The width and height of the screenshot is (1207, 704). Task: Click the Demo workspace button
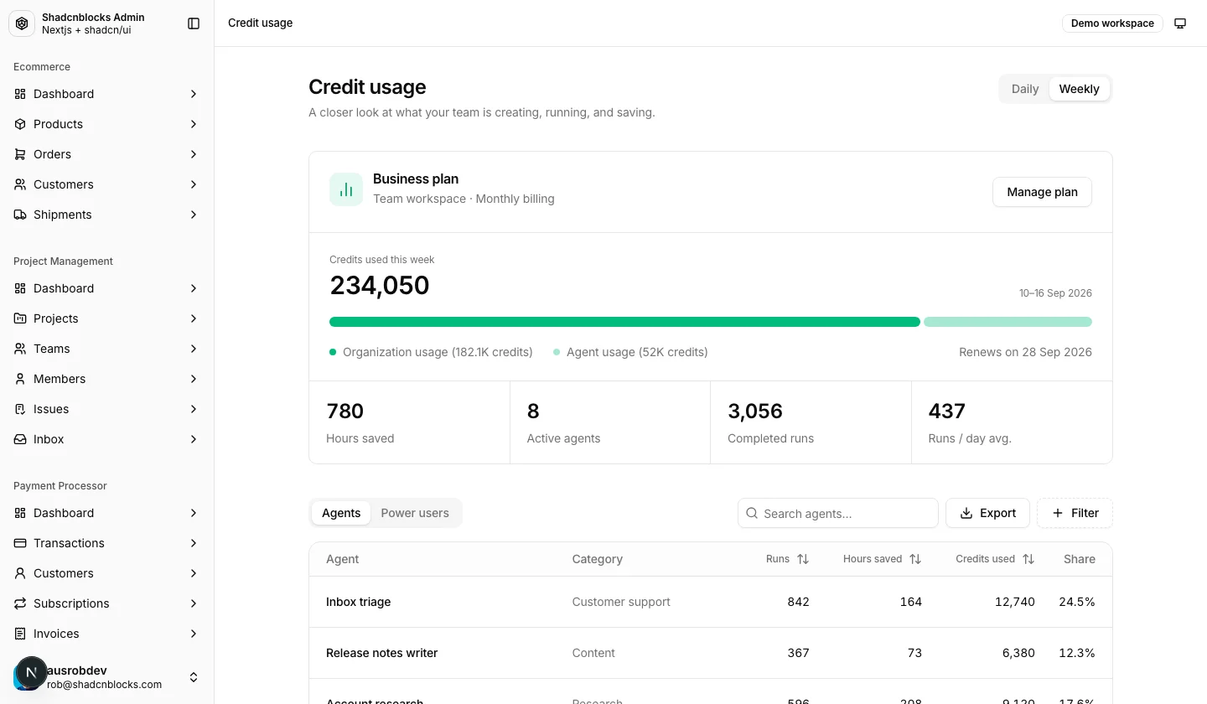tap(1112, 23)
